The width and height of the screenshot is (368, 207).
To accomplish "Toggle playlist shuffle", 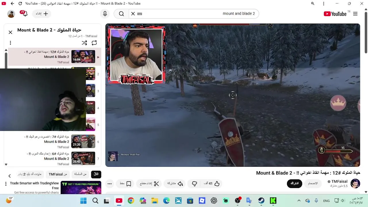I will click(x=84, y=43).
